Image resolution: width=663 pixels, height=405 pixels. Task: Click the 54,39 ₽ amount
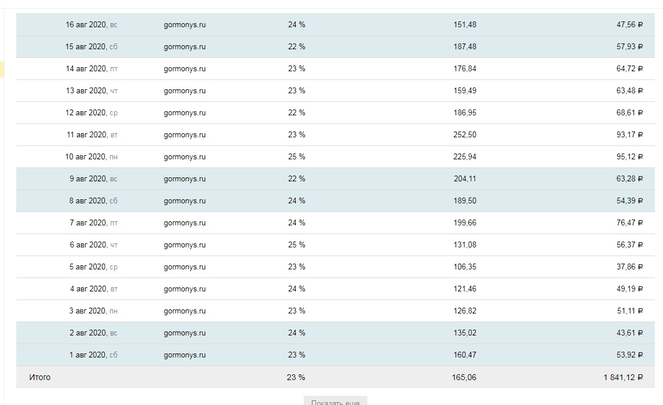629,201
